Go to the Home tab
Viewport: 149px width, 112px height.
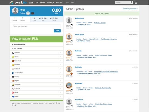point(31,2)
